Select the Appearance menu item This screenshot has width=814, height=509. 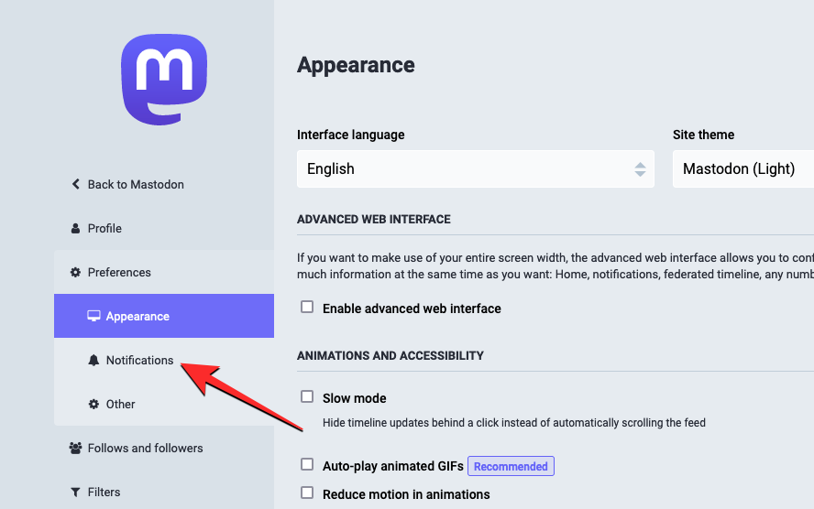[x=137, y=316]
